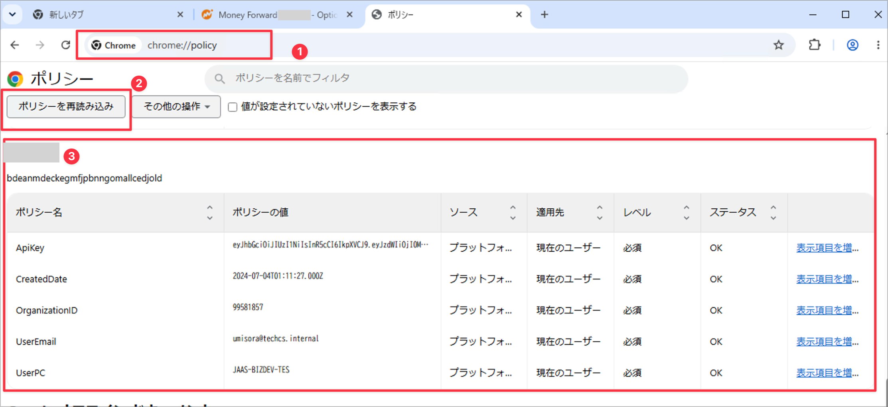This screenshot has height=407, width=888.
Task: Add a new tab with the plus button
Action: (x=544, y=15)
